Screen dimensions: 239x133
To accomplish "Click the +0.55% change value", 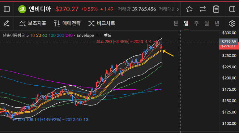I will [89, 9].
